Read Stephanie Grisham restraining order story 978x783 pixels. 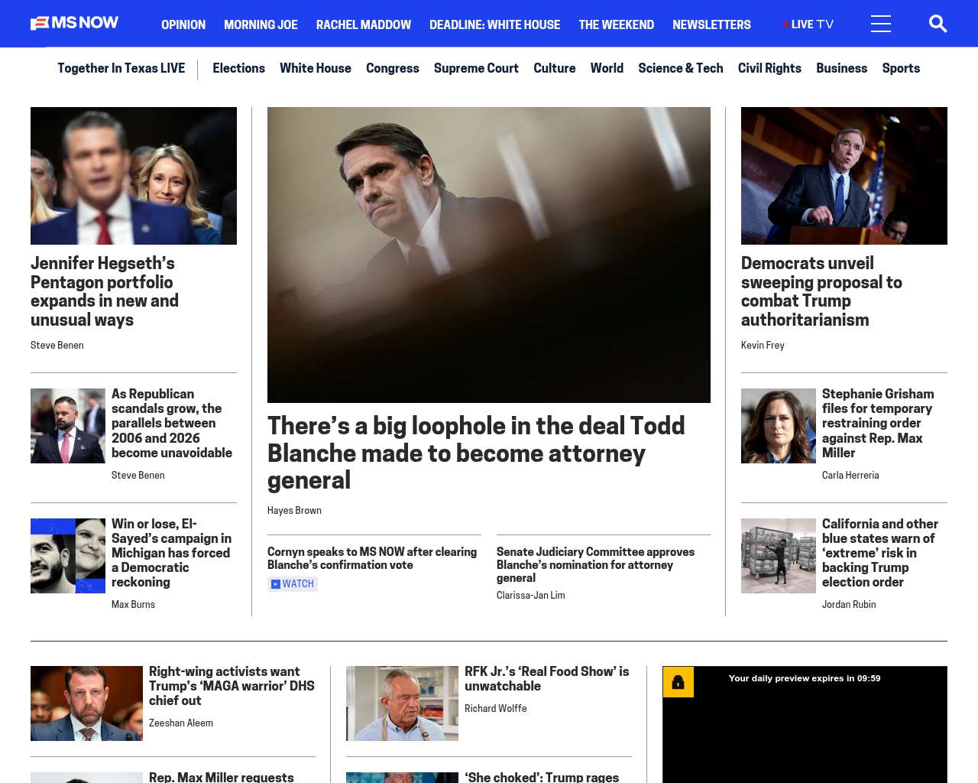[878, 423]
